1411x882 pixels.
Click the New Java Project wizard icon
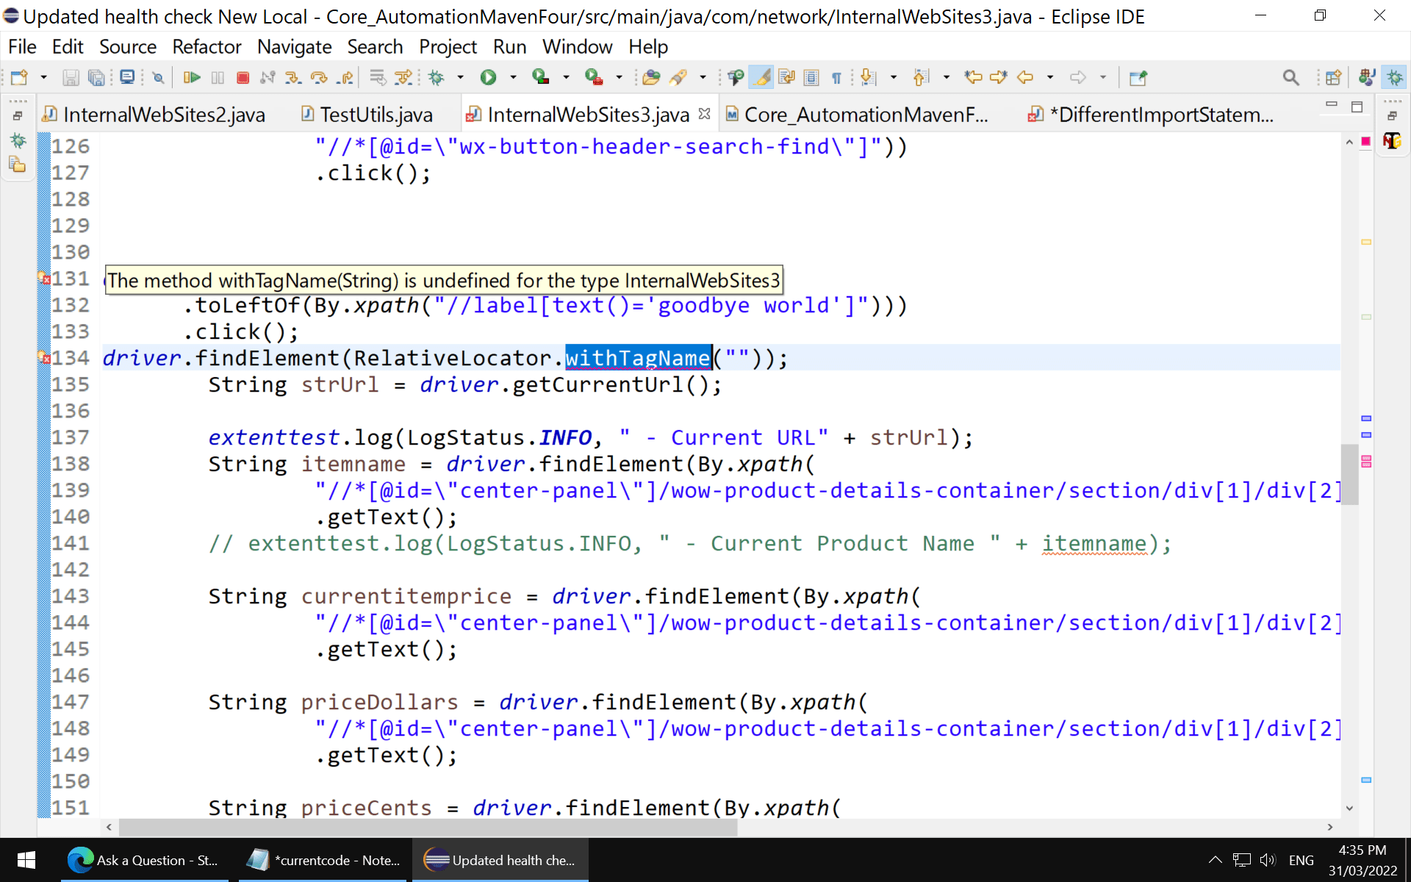(20, 77)
